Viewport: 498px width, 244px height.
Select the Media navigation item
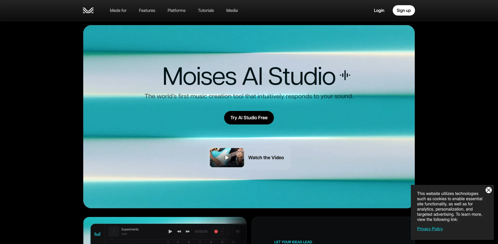click(x=232, y=10)
